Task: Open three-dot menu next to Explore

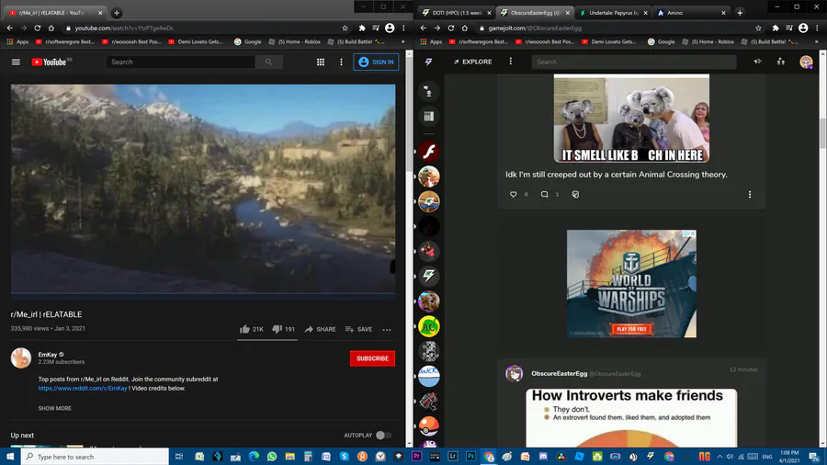Action: [x=510, y=62]
